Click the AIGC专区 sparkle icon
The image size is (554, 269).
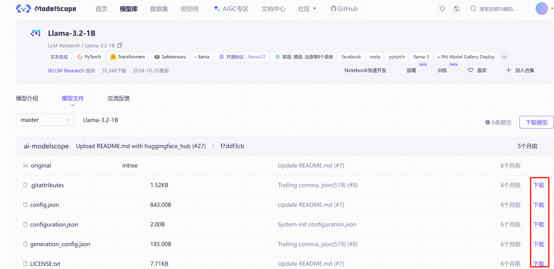[x=217, y=9]
